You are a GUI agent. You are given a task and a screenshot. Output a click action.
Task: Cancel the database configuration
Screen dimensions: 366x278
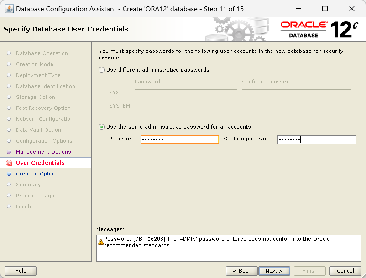pyautogui.click(x=345, y=271)
